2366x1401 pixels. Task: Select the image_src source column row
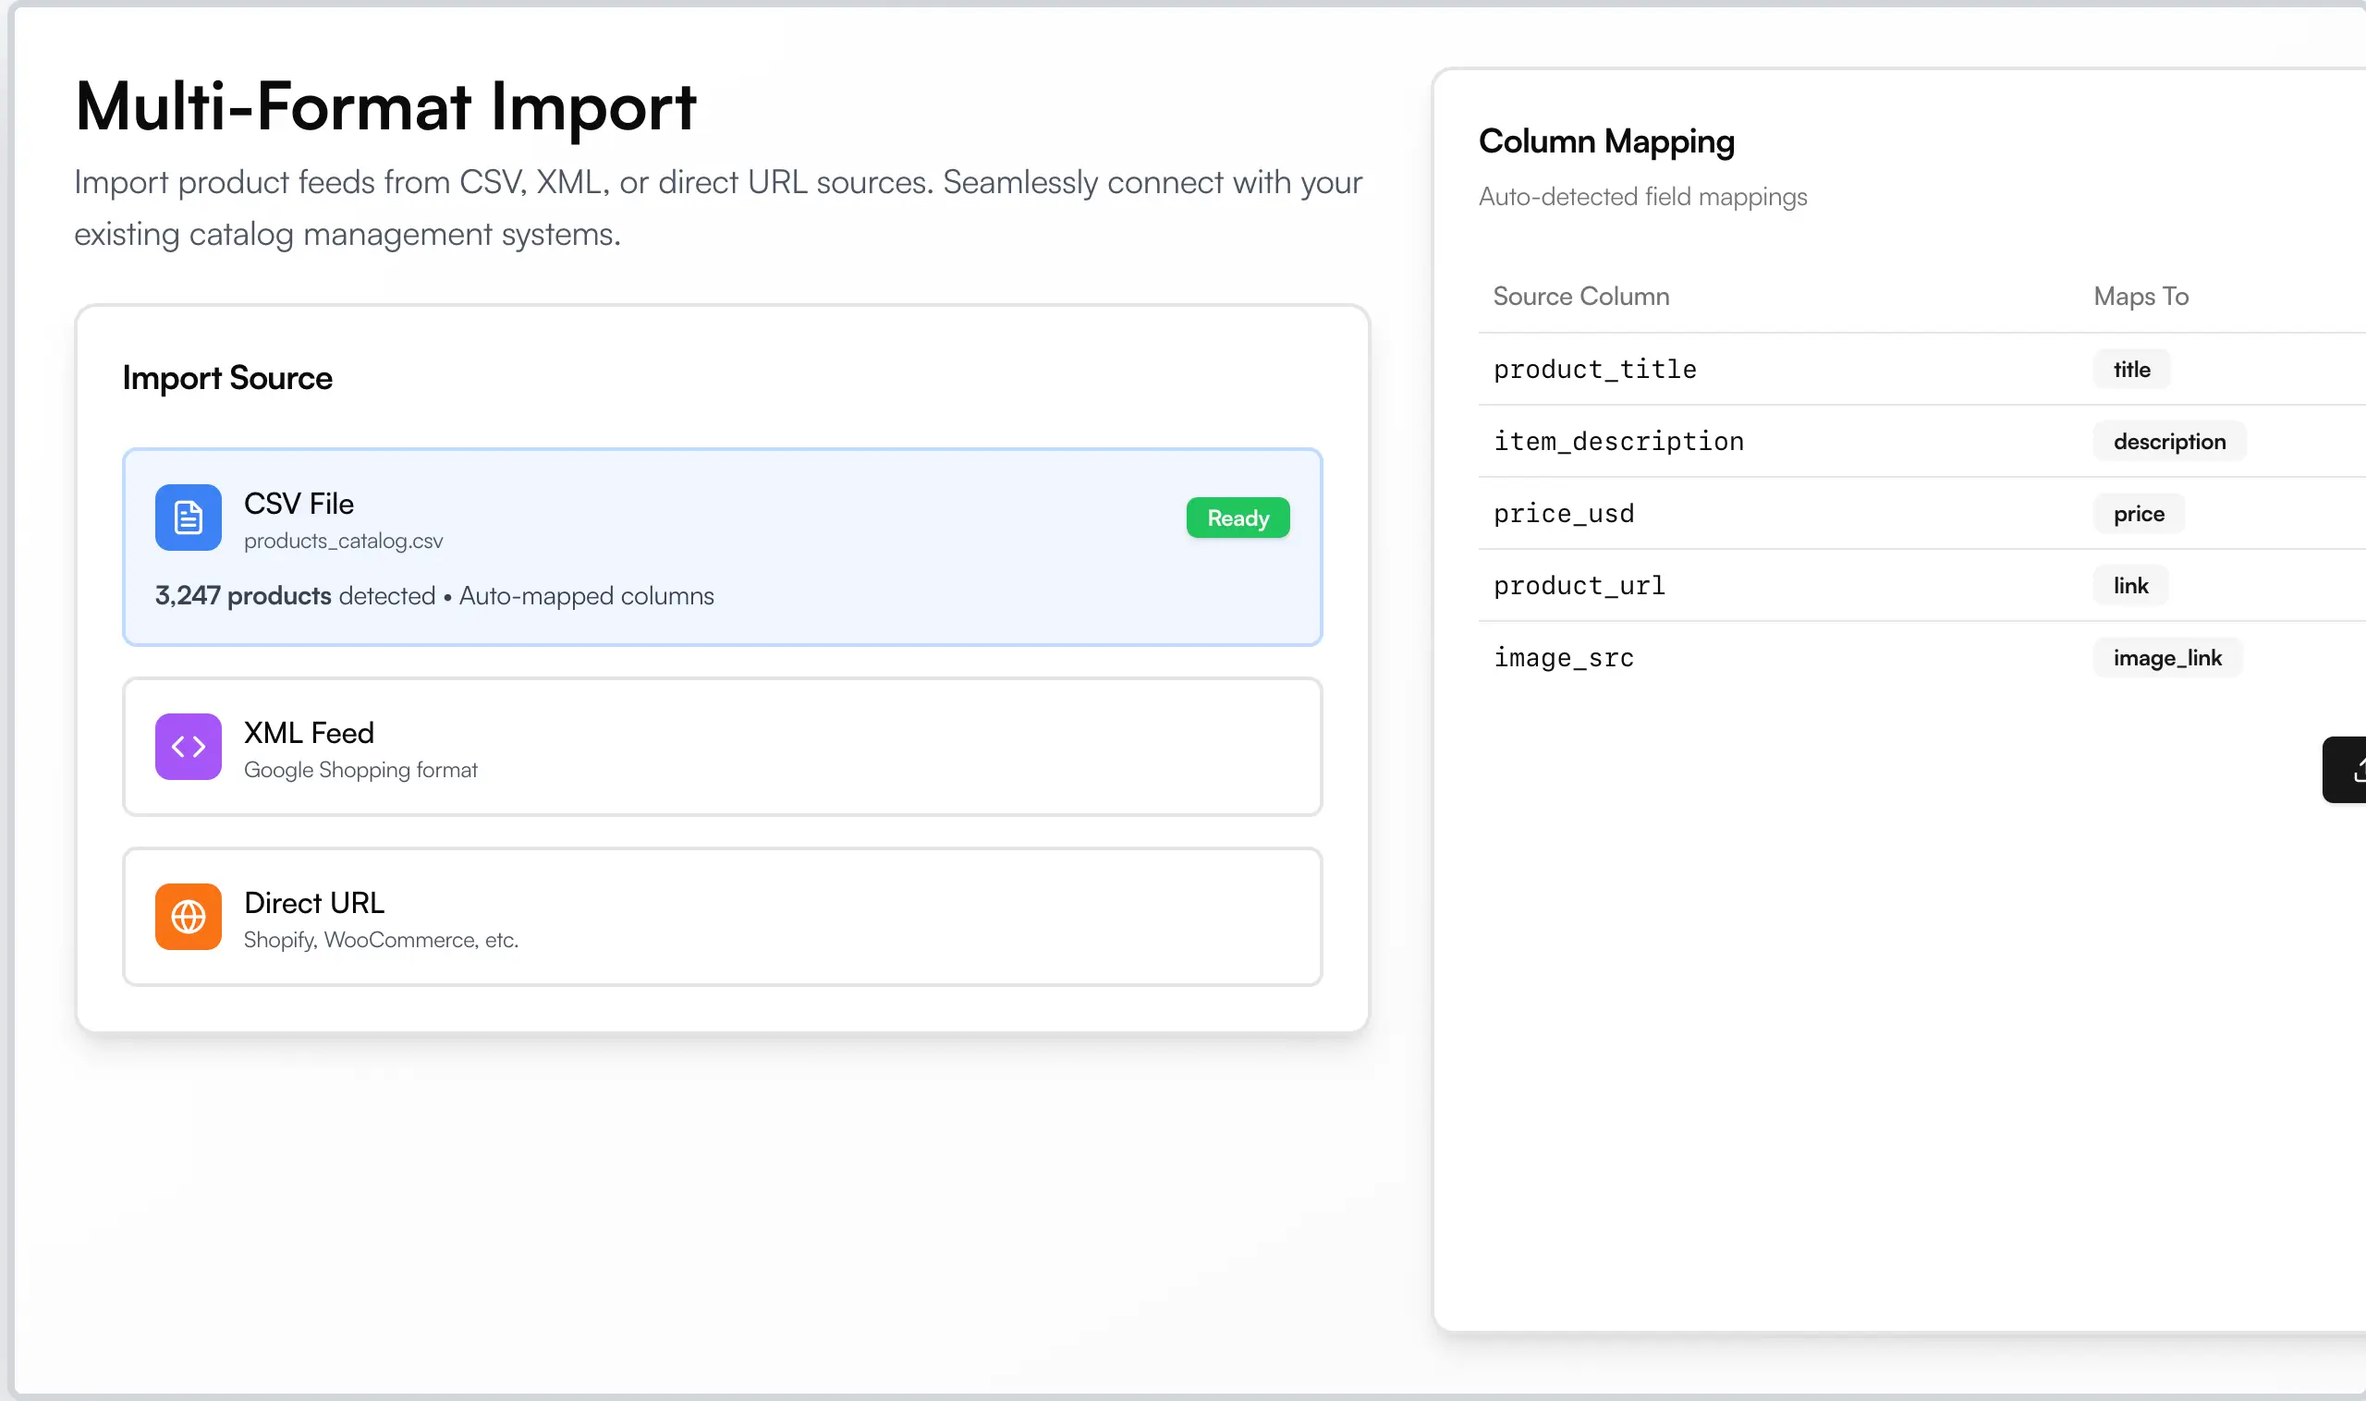point(1563,657)
